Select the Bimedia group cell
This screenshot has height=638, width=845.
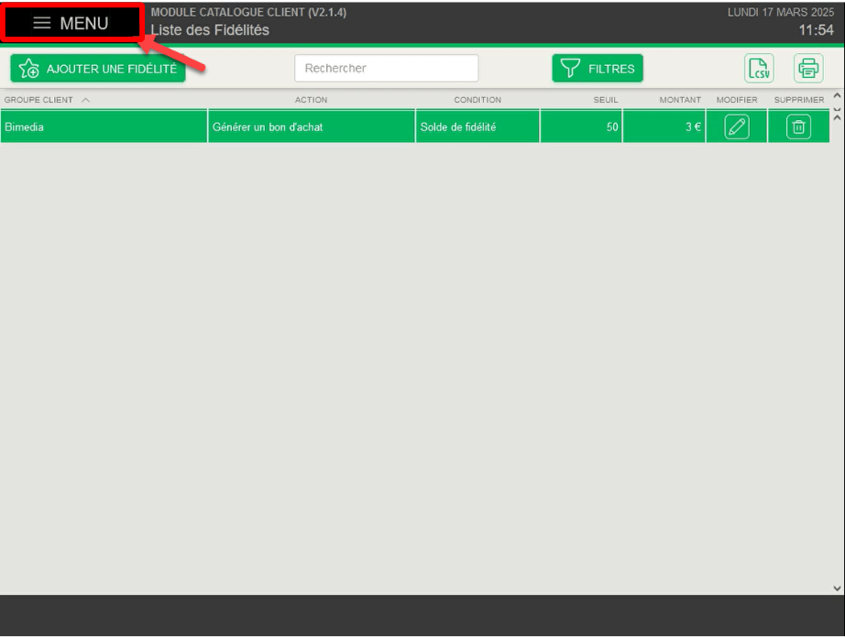(104, 127)
